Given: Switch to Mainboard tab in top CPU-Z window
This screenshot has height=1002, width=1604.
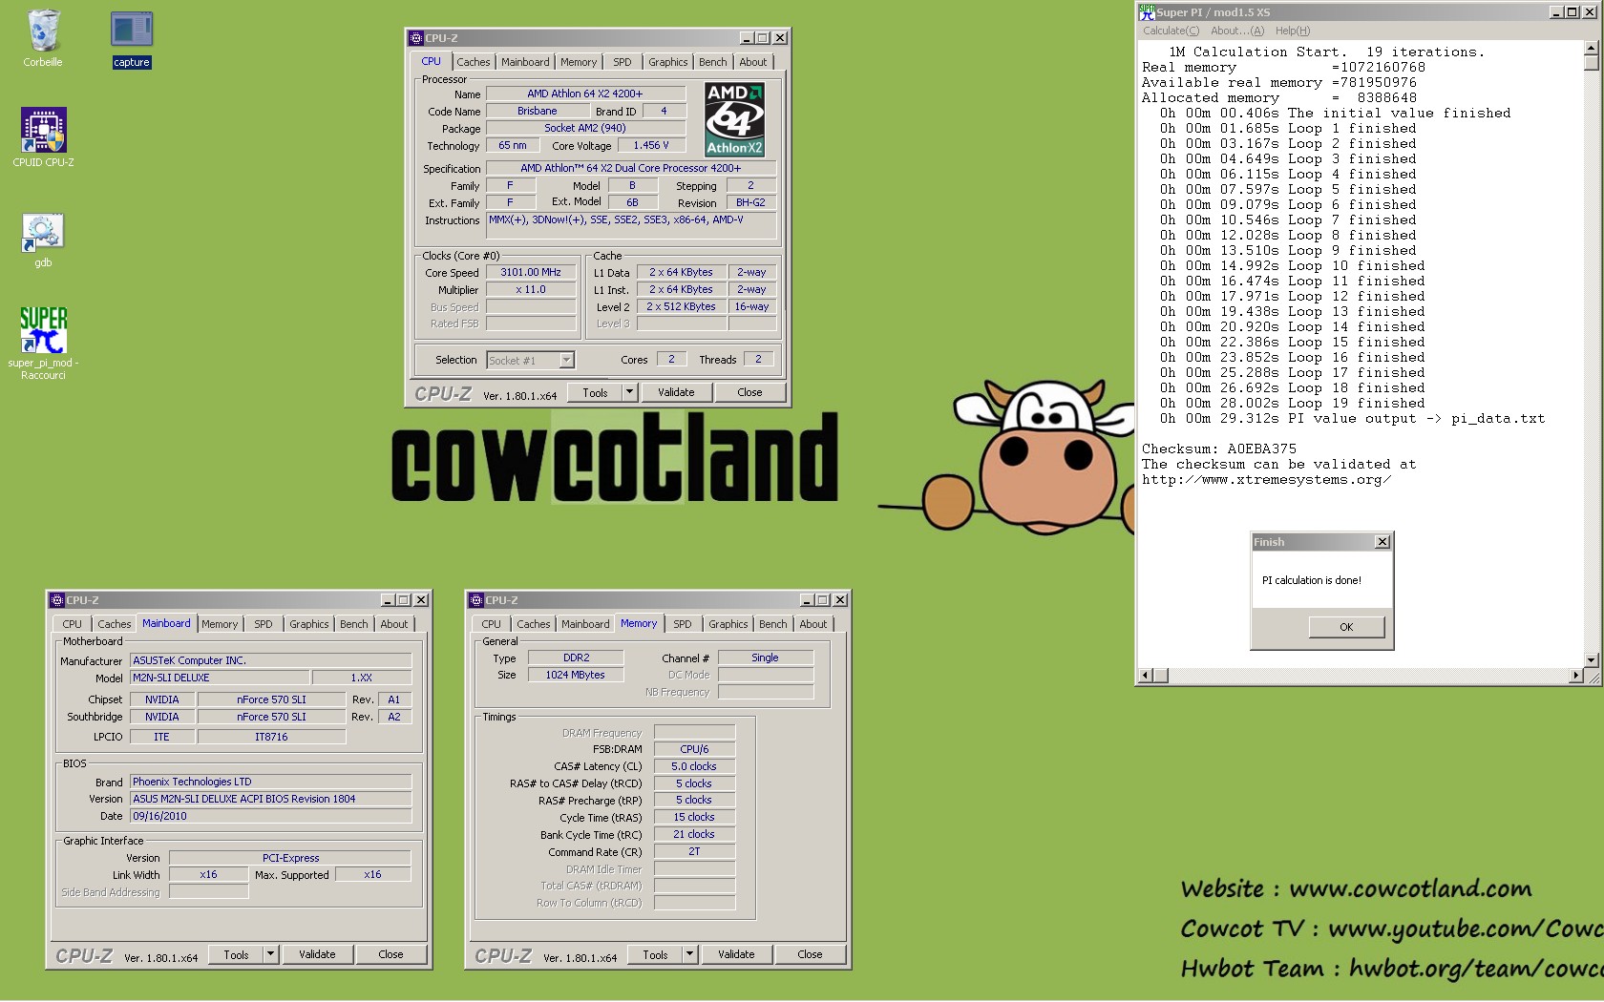Looking at the screenshot, I should tap(525, 62).
